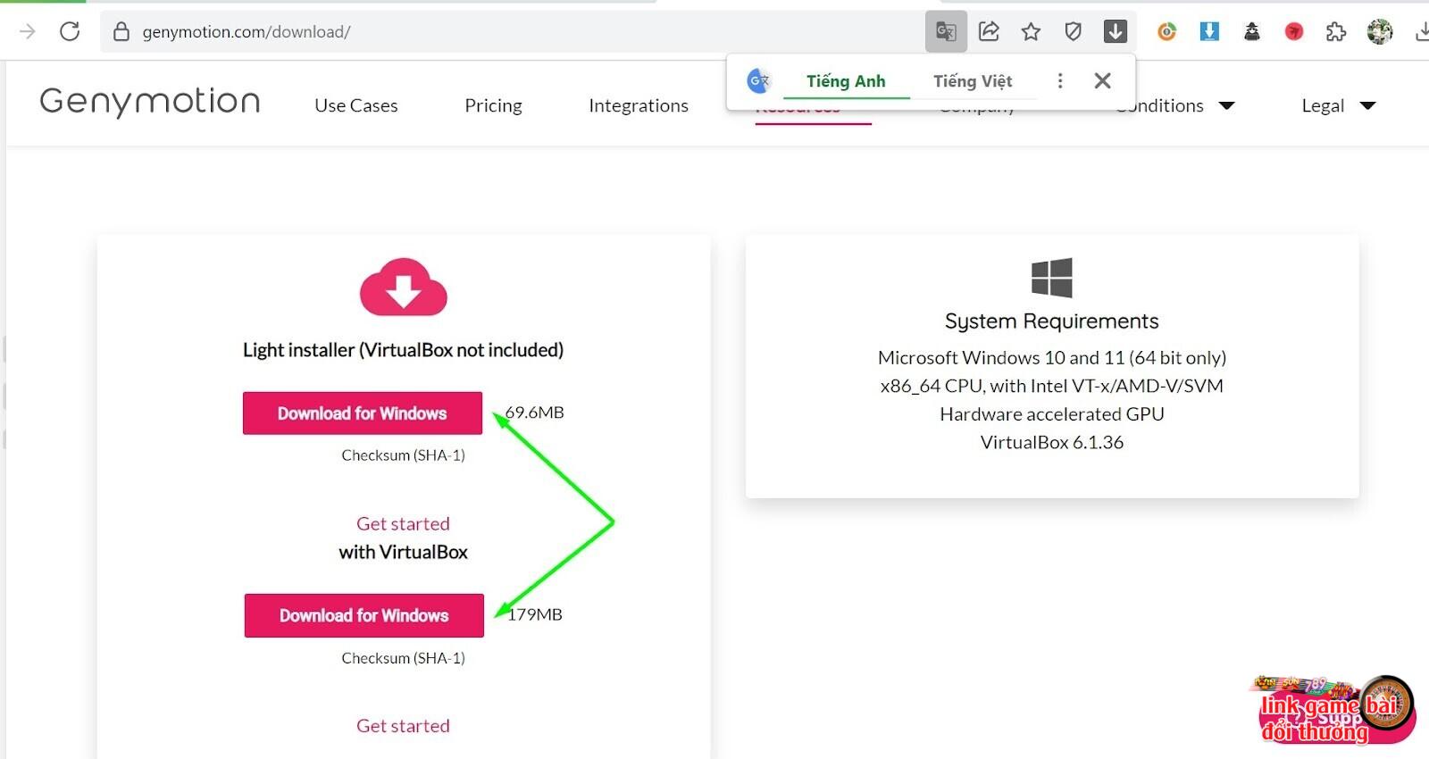Open the Use Cases menu

356,105
